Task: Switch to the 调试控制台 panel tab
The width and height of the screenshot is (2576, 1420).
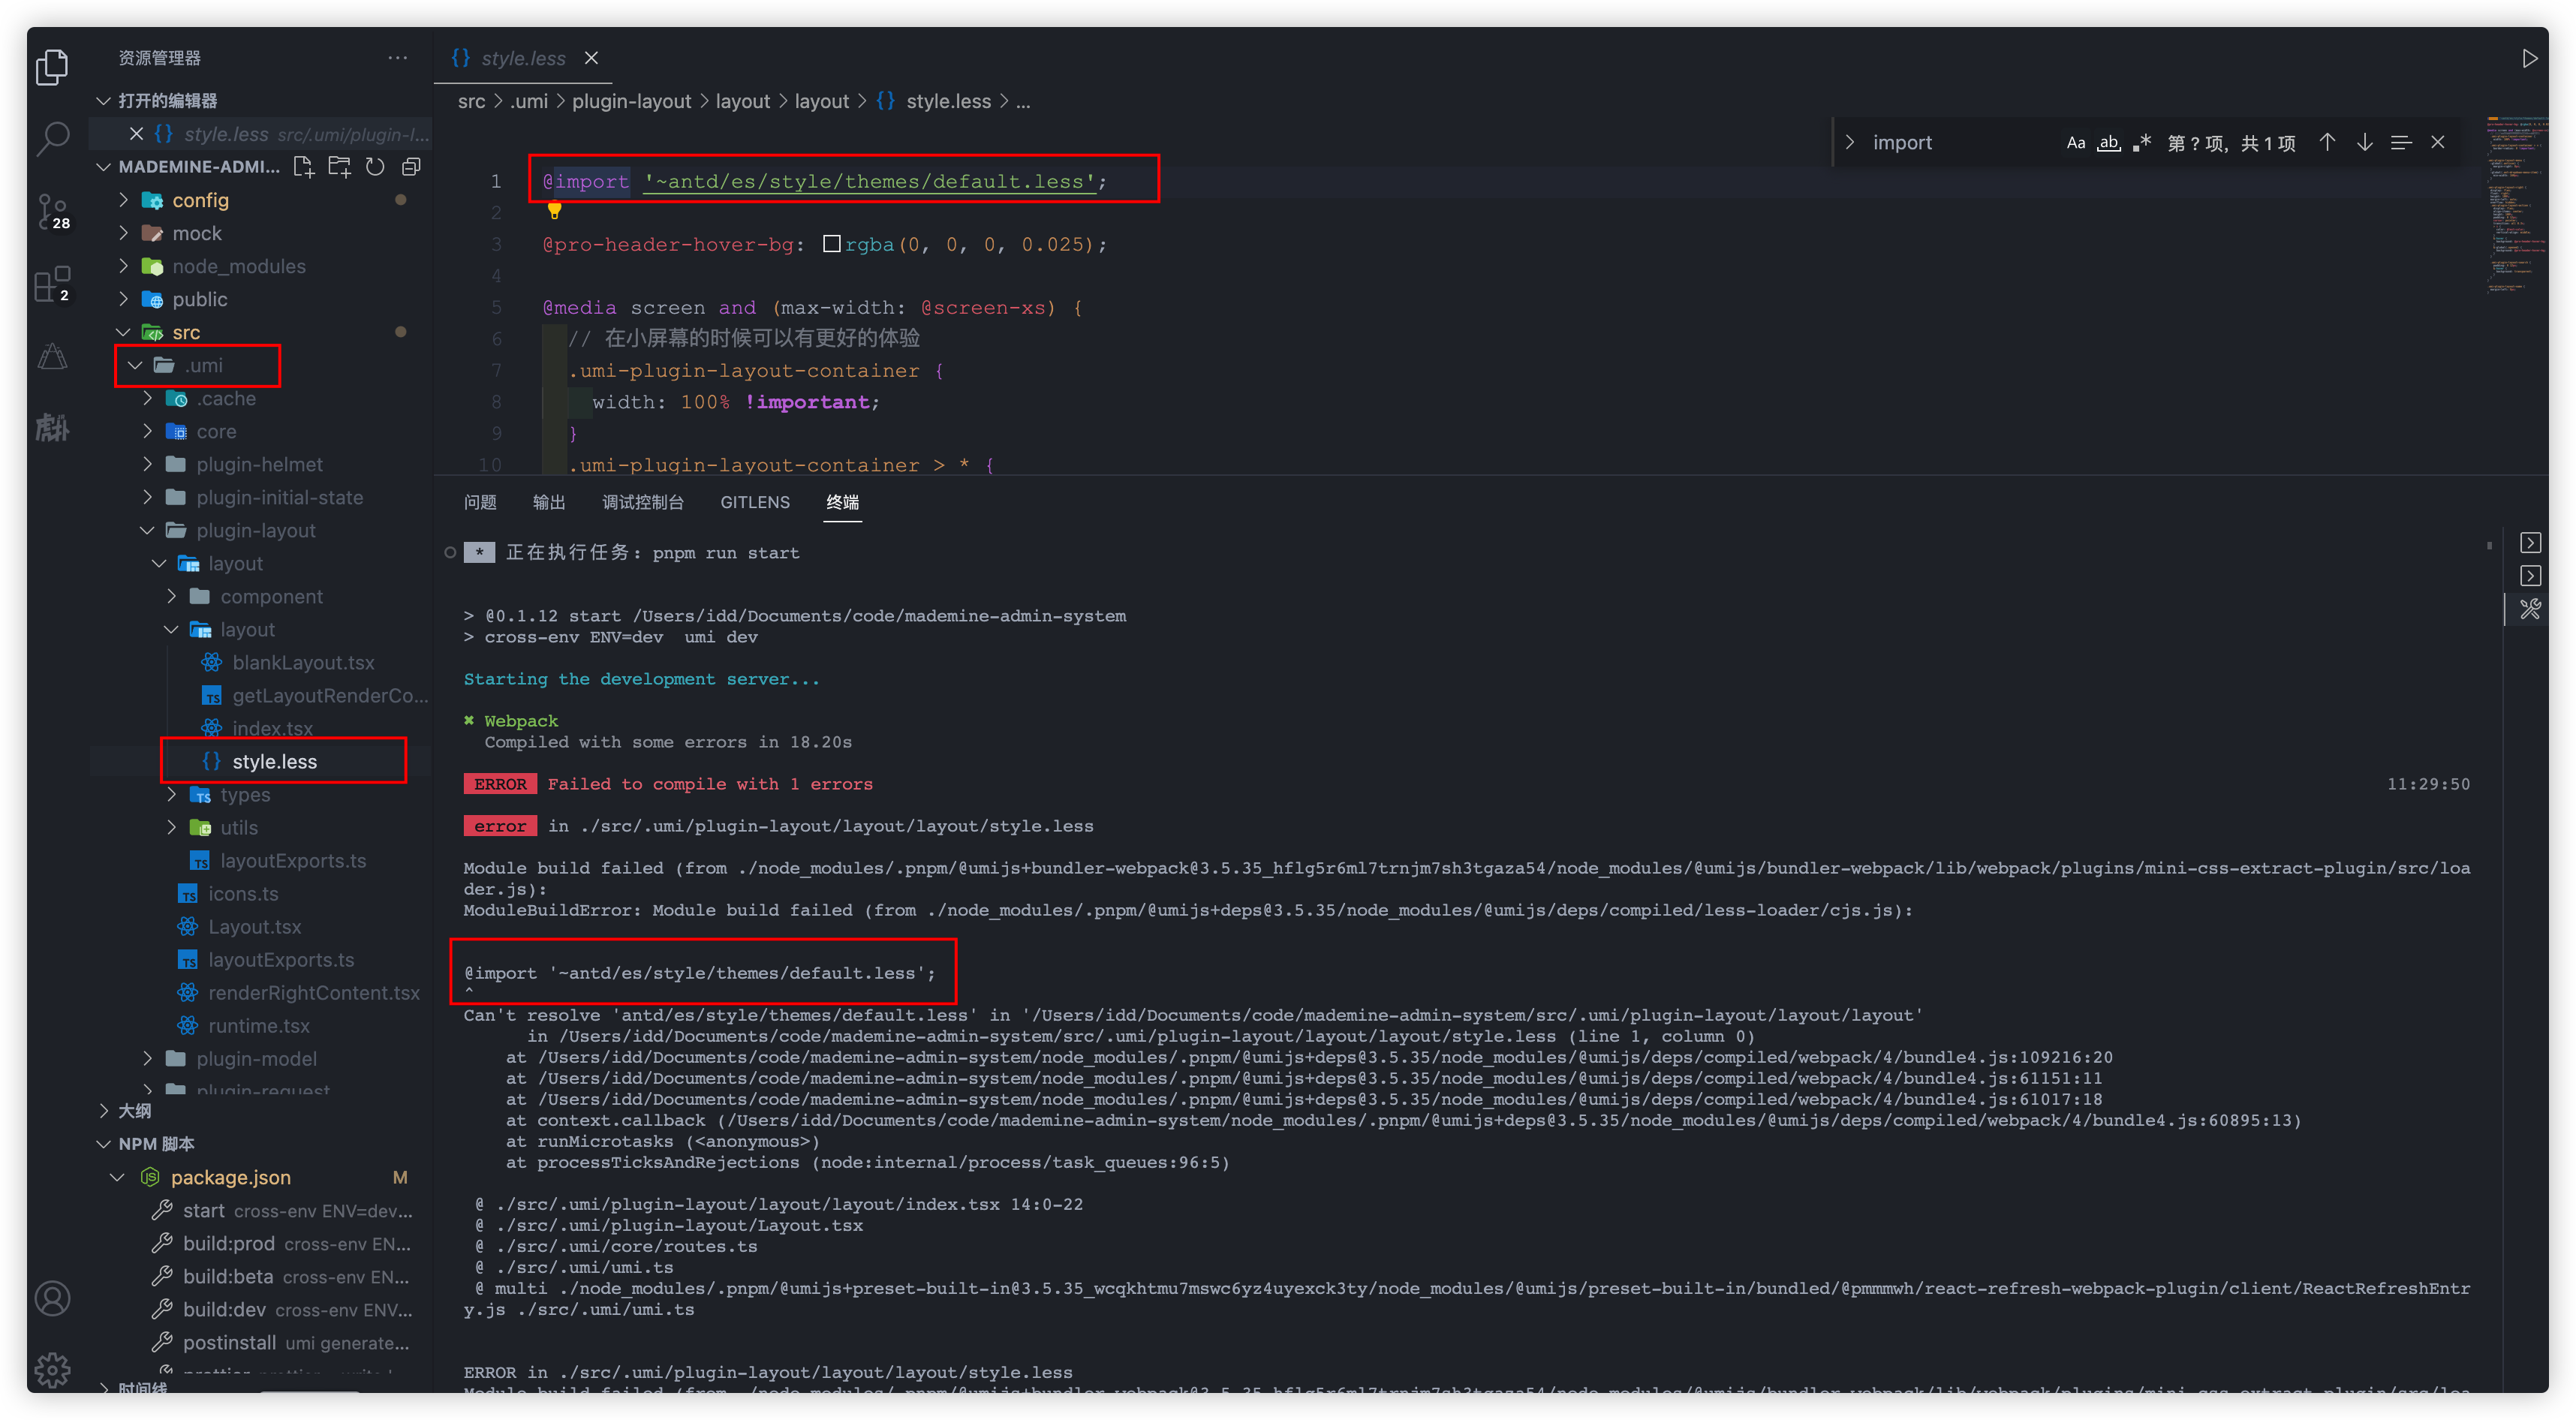Action: pos(643,502)
